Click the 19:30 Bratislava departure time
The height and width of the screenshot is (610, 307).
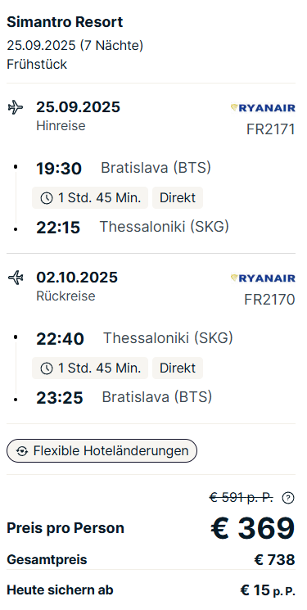(59, 169)
